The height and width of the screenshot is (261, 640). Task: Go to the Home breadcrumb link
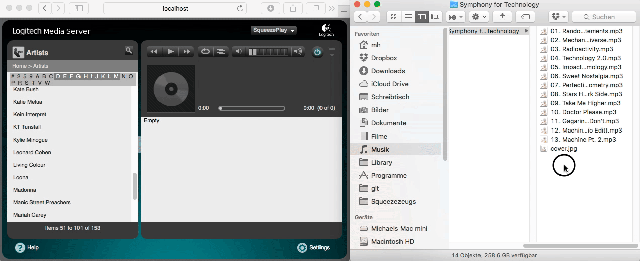coord(19,66)
